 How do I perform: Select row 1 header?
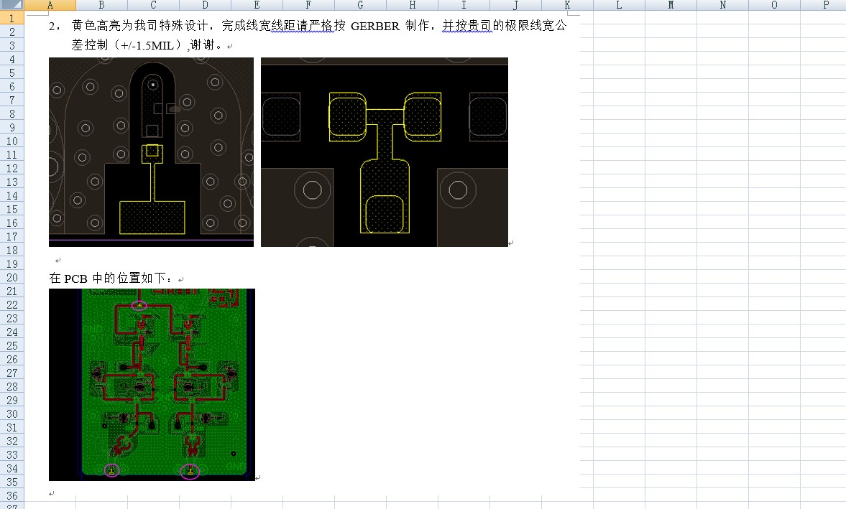12,18
